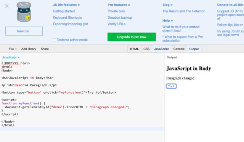Click the closing </html> tag line
Viewport: 244px width, 142px height.
coord(8,125)
